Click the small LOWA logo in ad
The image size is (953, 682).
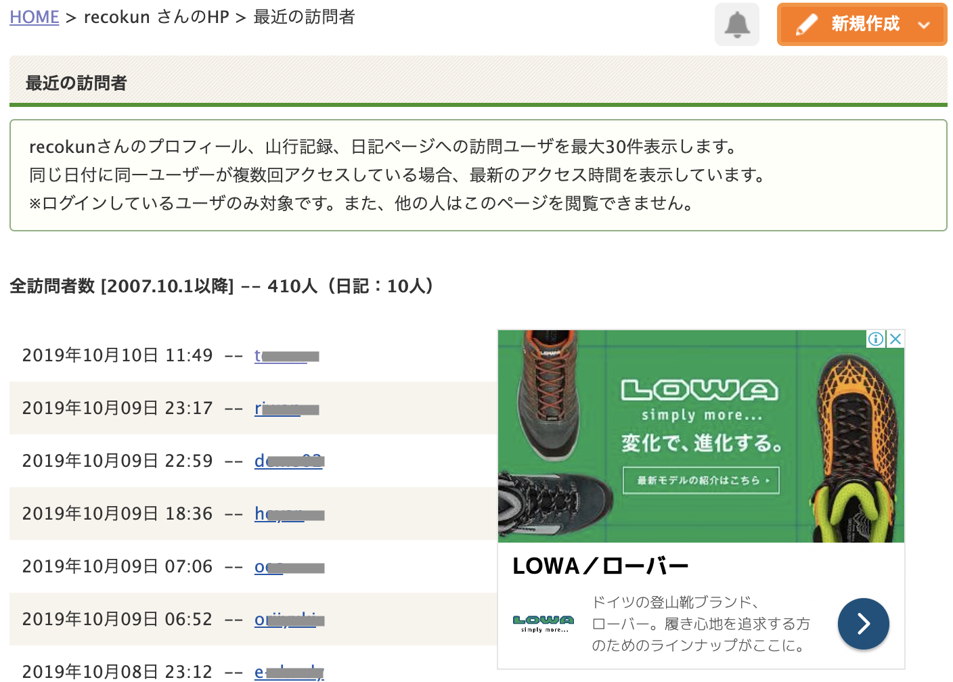pyautogui.click(x=544, y=623)
